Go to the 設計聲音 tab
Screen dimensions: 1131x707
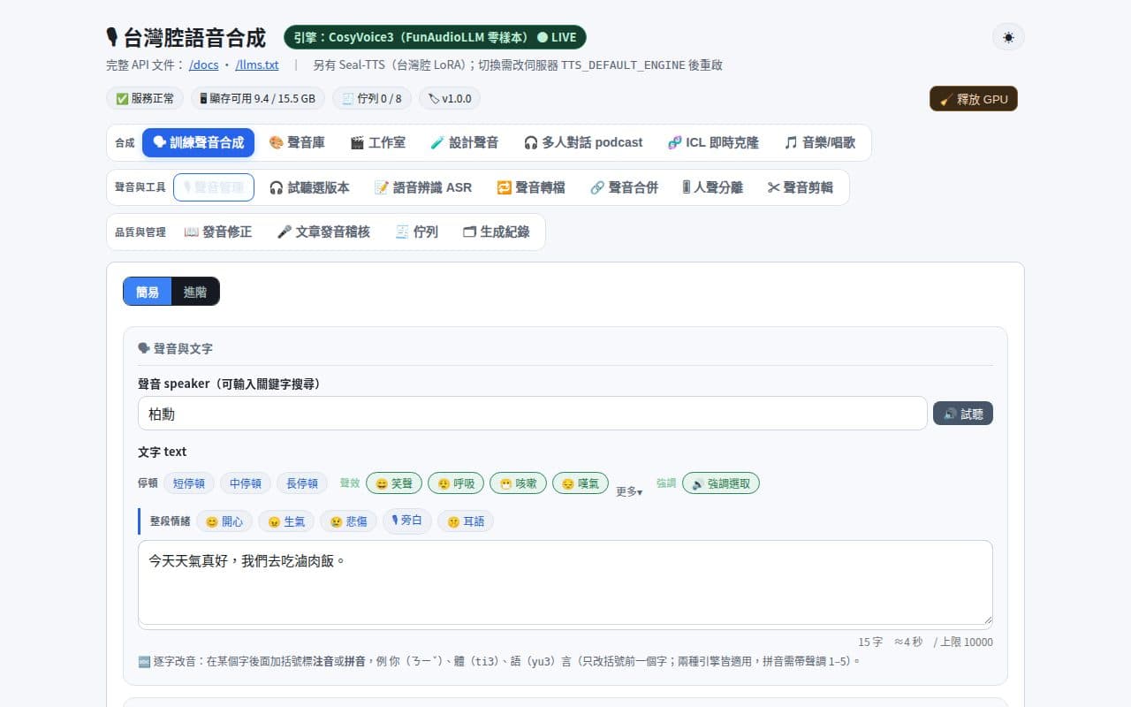tap(464, 142)
